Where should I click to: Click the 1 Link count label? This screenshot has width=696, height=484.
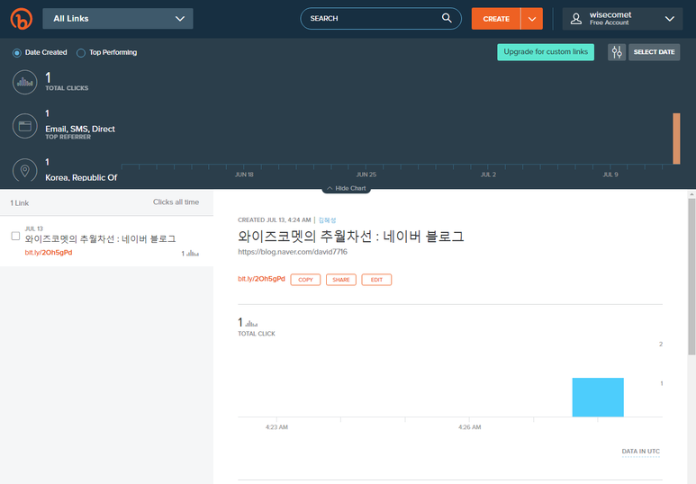tap(20, 203)
